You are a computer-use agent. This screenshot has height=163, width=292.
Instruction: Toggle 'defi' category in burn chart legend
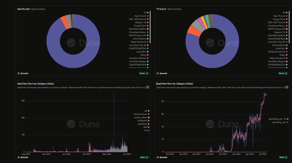(x=146, y=127)
